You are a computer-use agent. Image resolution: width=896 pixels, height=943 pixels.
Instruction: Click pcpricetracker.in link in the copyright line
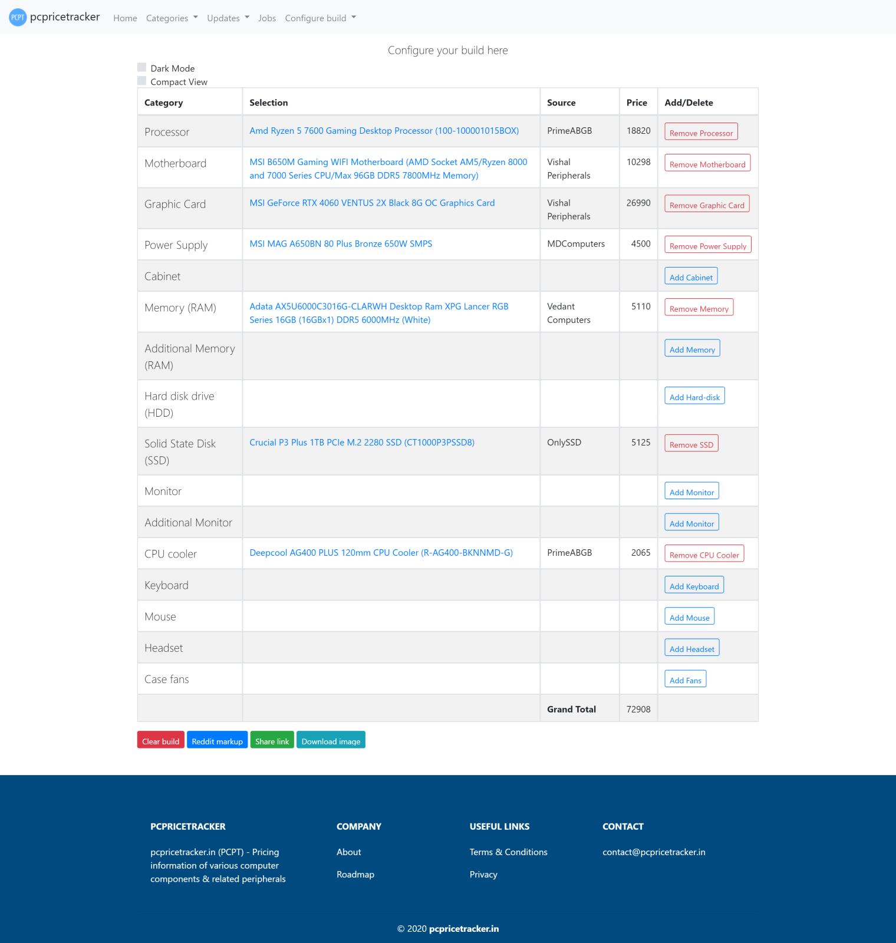464,929
